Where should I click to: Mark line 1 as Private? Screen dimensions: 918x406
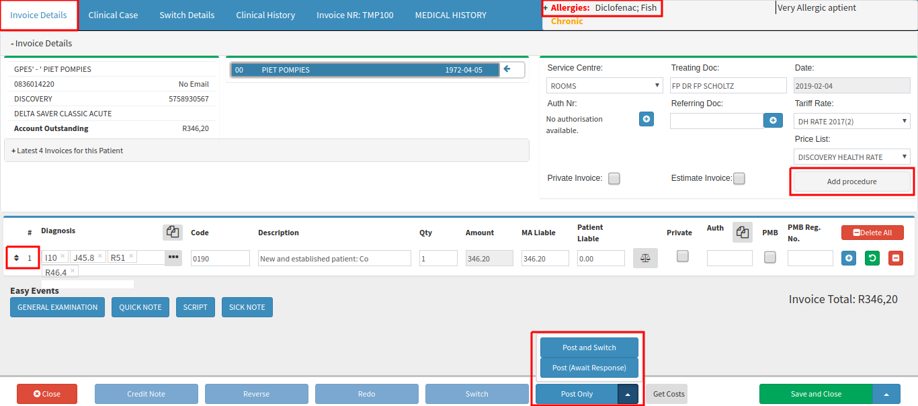(683, 256)
